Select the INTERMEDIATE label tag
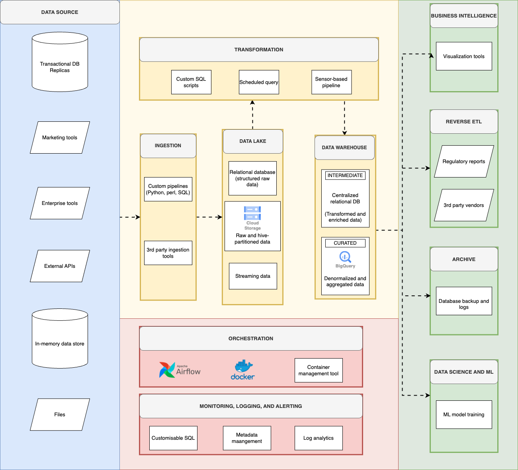 coord(345,175)
